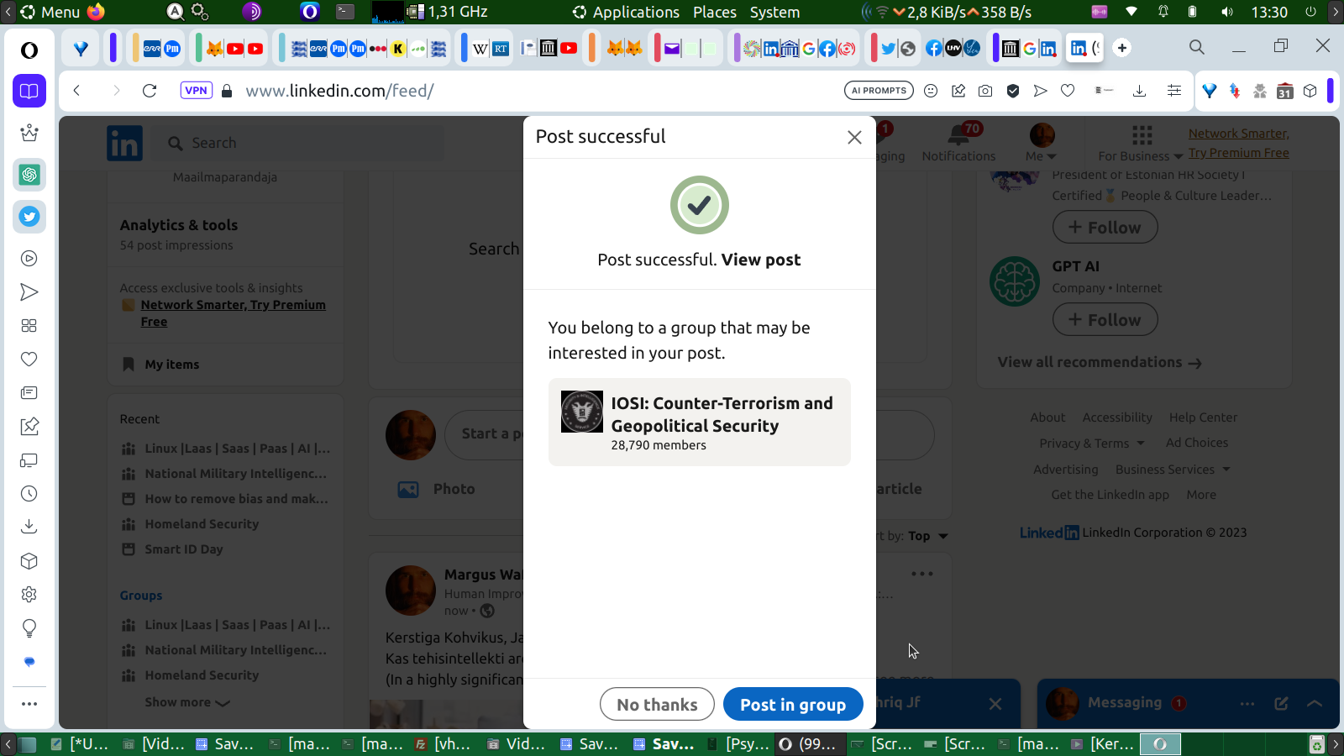This screenshot has width=1344, height=756.
Task: Open the View post link
Action: tap(760, 260)
